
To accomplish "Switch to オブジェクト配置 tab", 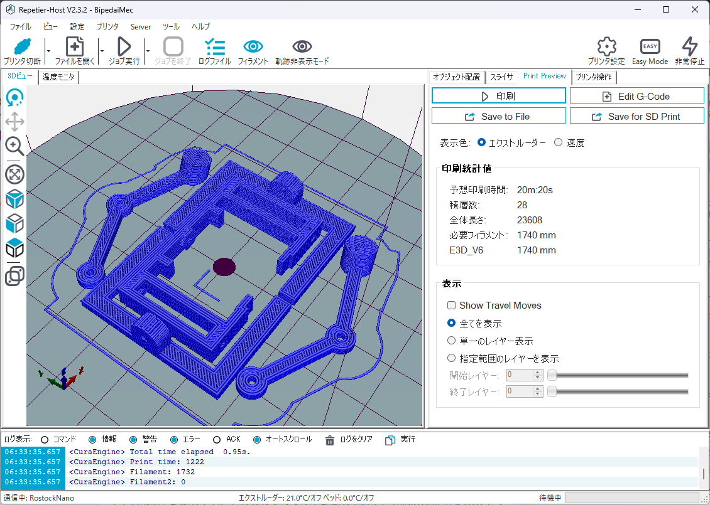I will [x=456, y=77].
